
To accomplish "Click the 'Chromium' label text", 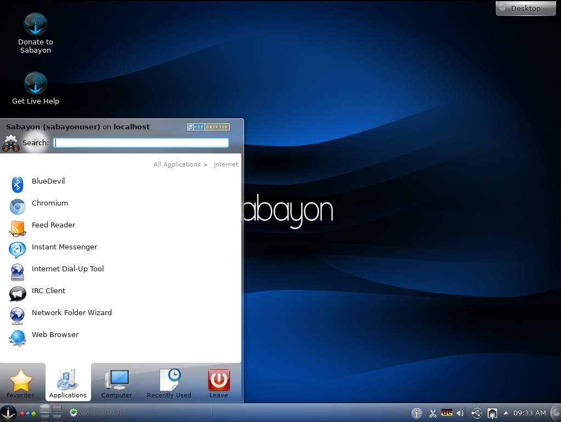I will point(50,203).
